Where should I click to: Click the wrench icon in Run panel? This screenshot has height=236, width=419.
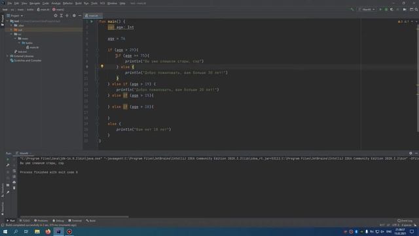[x=8, y=165]
